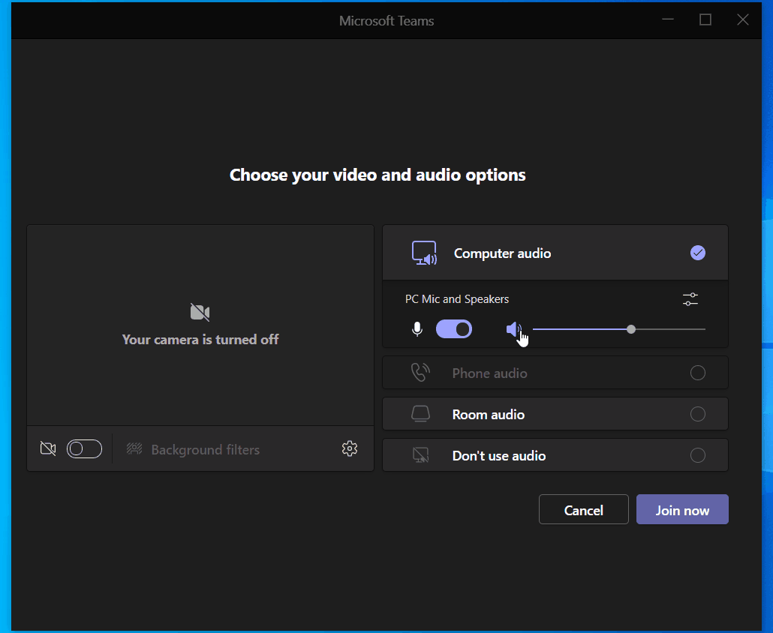Click the Don't use audio label
Viewport: 773px width, 633px height.
(x=499, y=456)
